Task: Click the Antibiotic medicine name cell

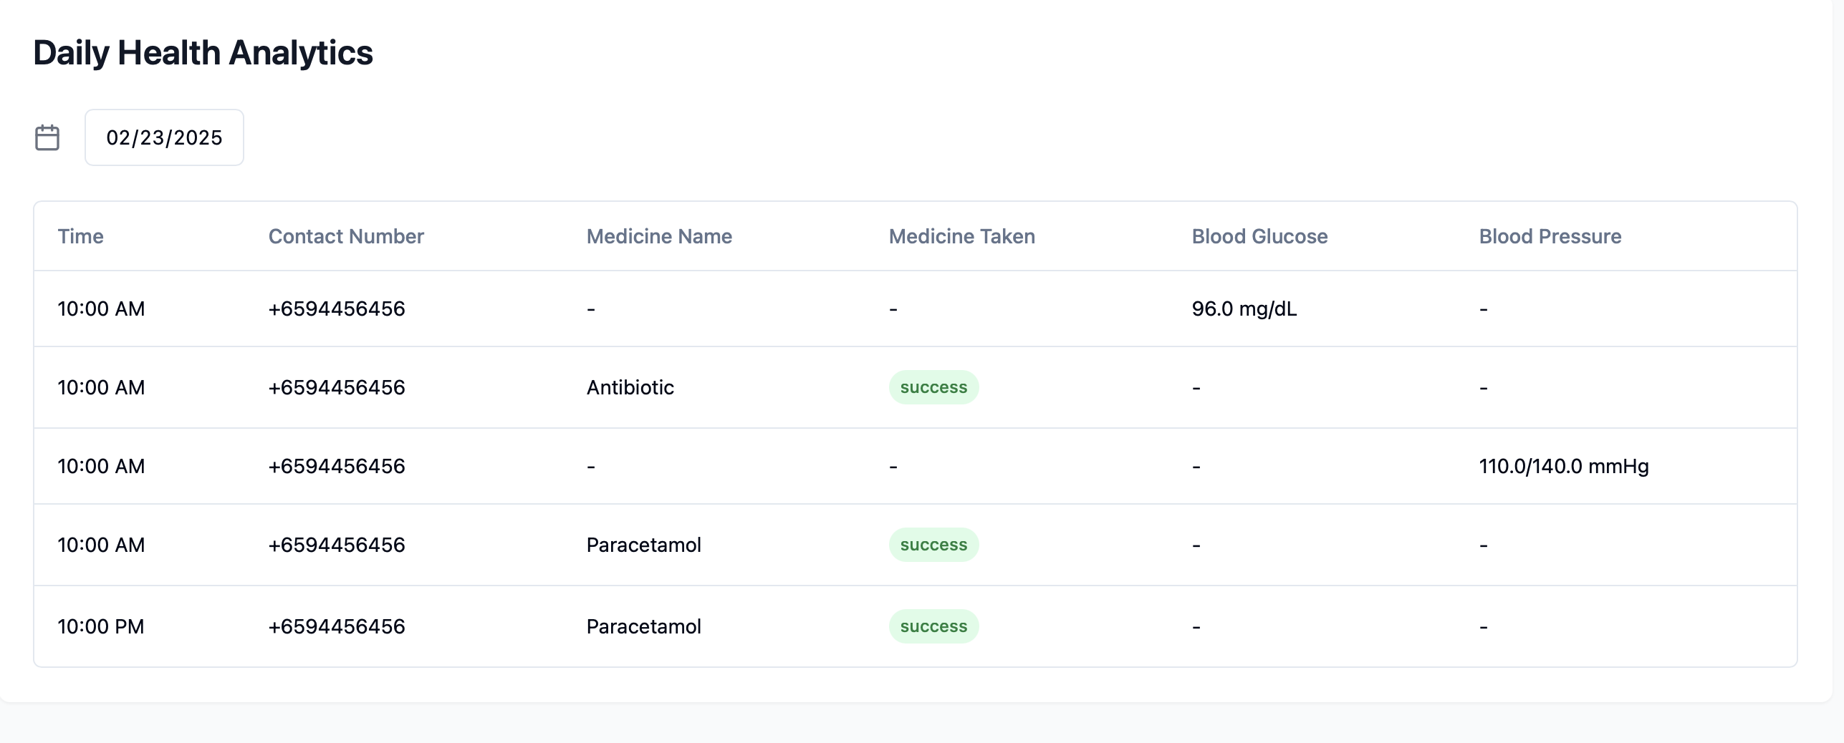Action: 630,387
